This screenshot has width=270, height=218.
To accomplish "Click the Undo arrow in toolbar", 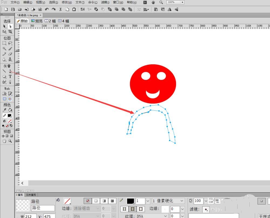I will 47,9.
